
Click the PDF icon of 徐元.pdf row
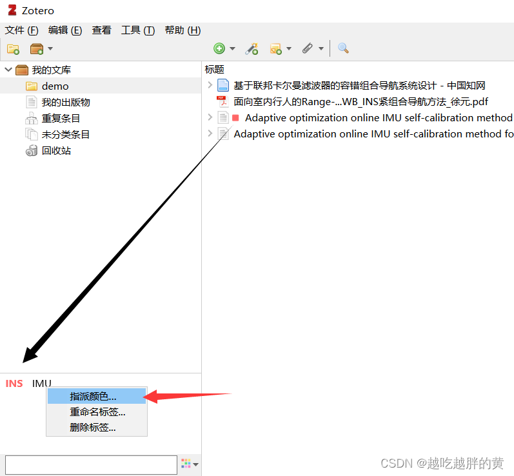(223, 101)
